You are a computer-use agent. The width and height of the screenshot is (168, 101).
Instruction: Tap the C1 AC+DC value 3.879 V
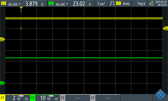click(x=34, y=4)
